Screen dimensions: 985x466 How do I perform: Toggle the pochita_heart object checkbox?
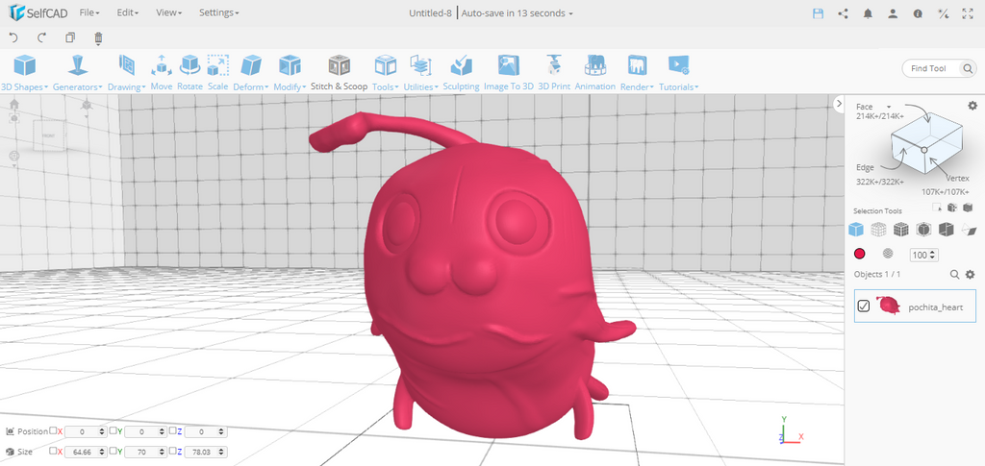(864, 307)
